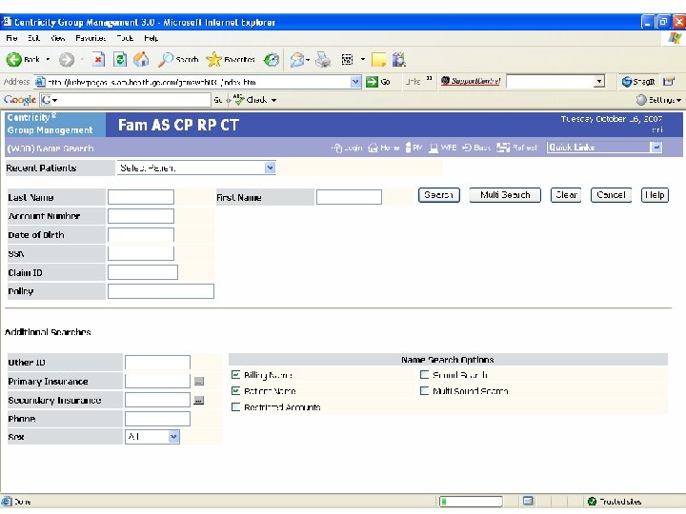Open the Quick Links dropdown
The width and height of the screenshot is (686, 514).
coord(604,148)
